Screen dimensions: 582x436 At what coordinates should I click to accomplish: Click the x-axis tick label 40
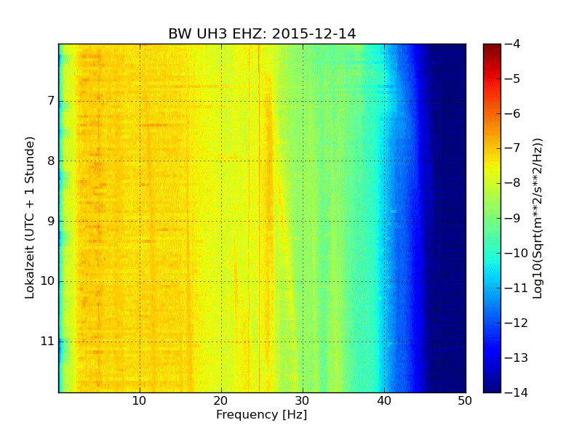pos(384,401)
